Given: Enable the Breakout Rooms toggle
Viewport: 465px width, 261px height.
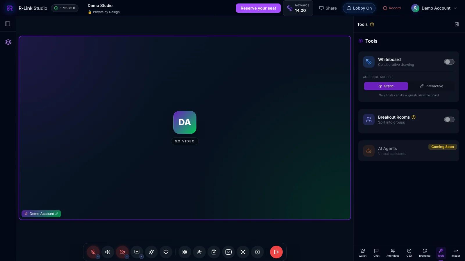Looking at the screenshot, I should (449, 119).
